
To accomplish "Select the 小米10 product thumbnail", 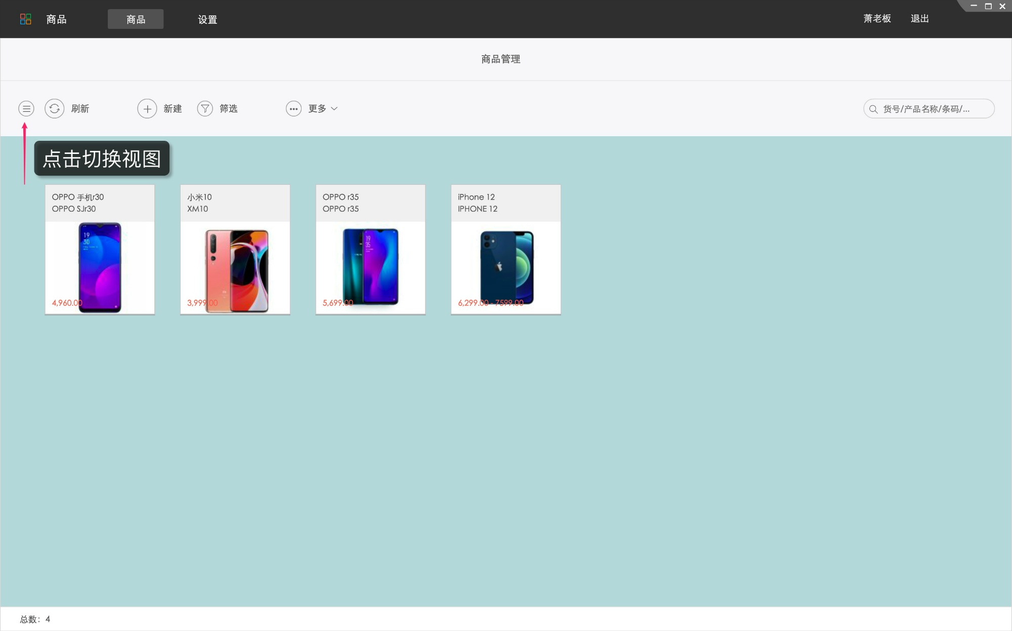I will [235, 267].
